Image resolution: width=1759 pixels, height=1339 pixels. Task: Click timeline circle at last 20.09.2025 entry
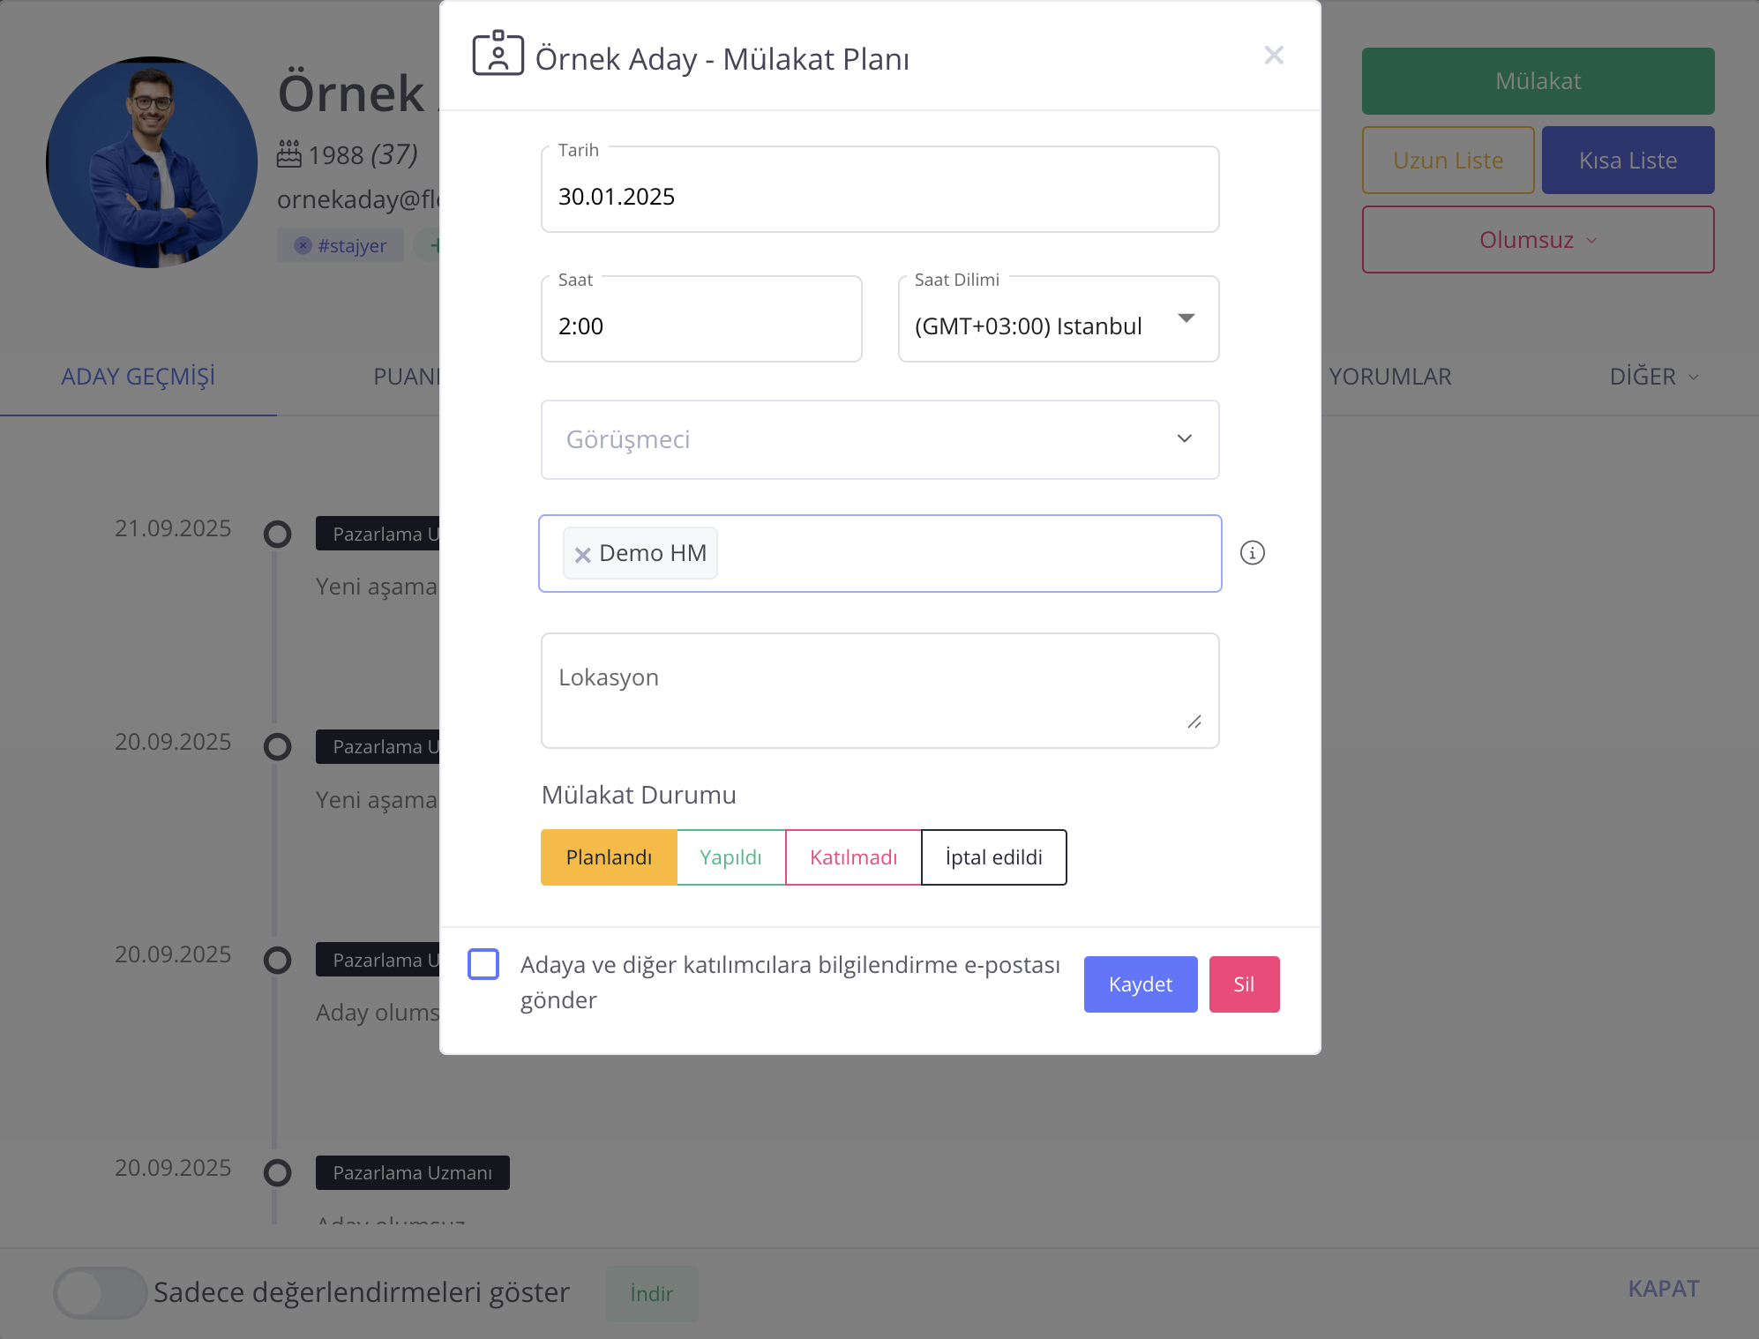(x=277, y=1172)
